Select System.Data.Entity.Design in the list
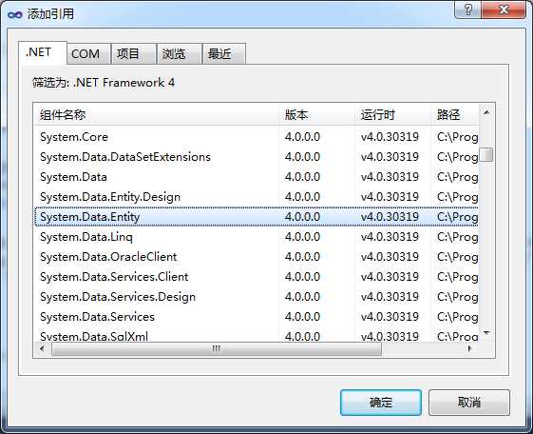Image resolution: width=533 pixels, height=434 pixels. (x=257, y=197)
